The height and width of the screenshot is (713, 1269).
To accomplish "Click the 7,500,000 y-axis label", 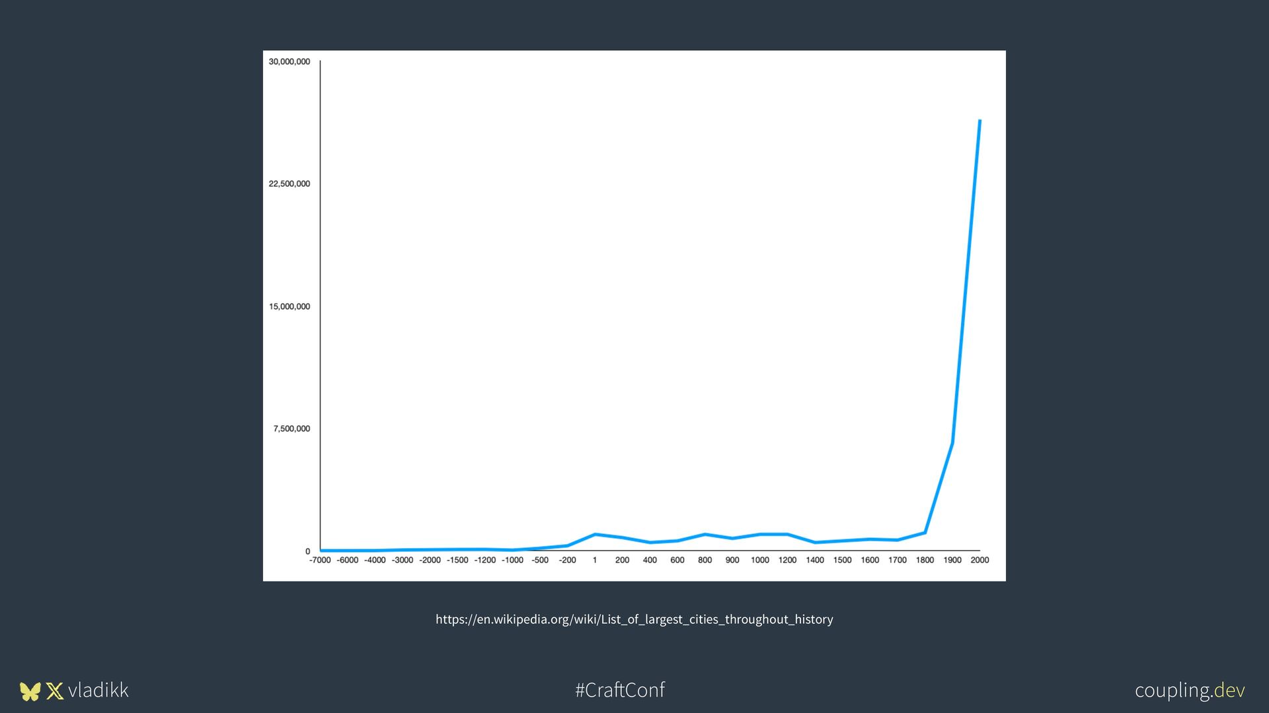I will click(x=291, y=428).
